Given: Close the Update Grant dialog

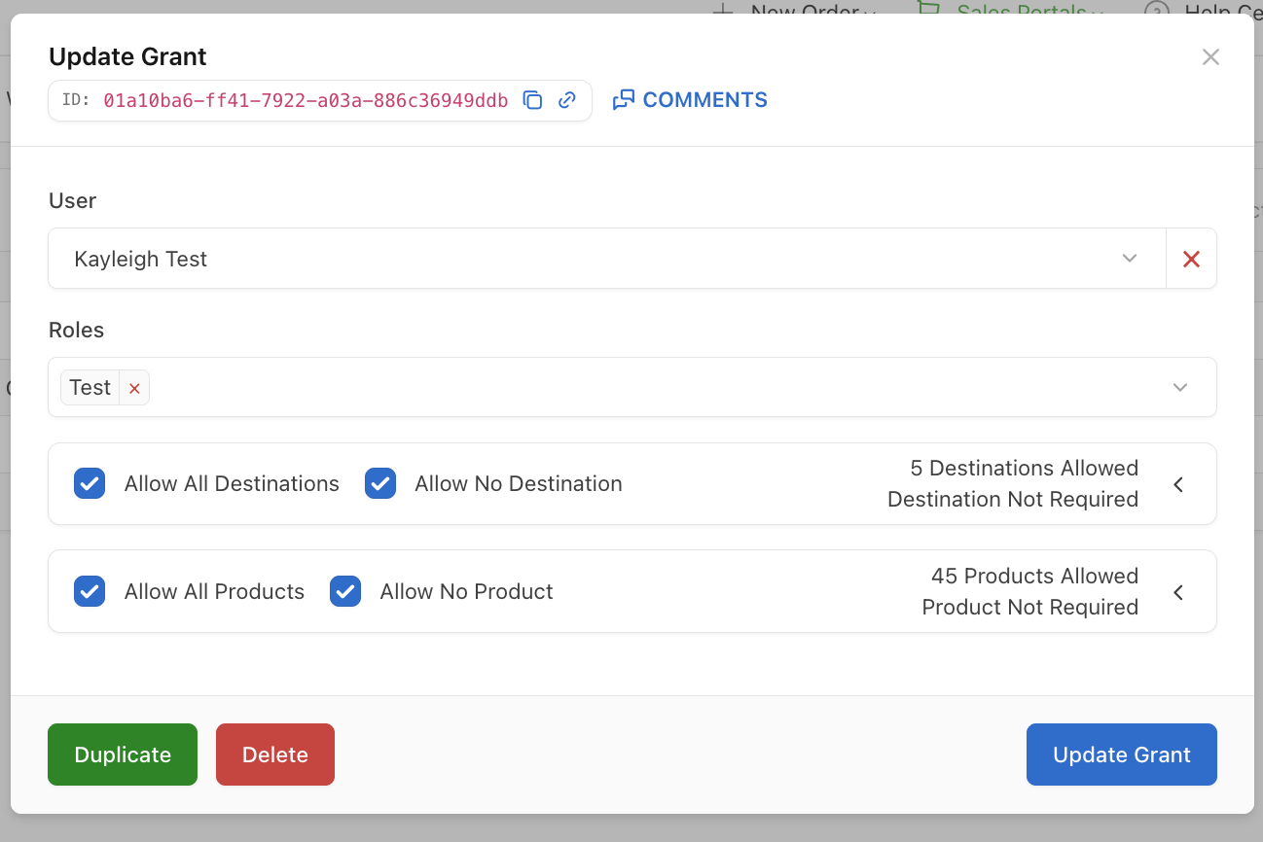Looking at the screenshot, I should click(1210, 57).
